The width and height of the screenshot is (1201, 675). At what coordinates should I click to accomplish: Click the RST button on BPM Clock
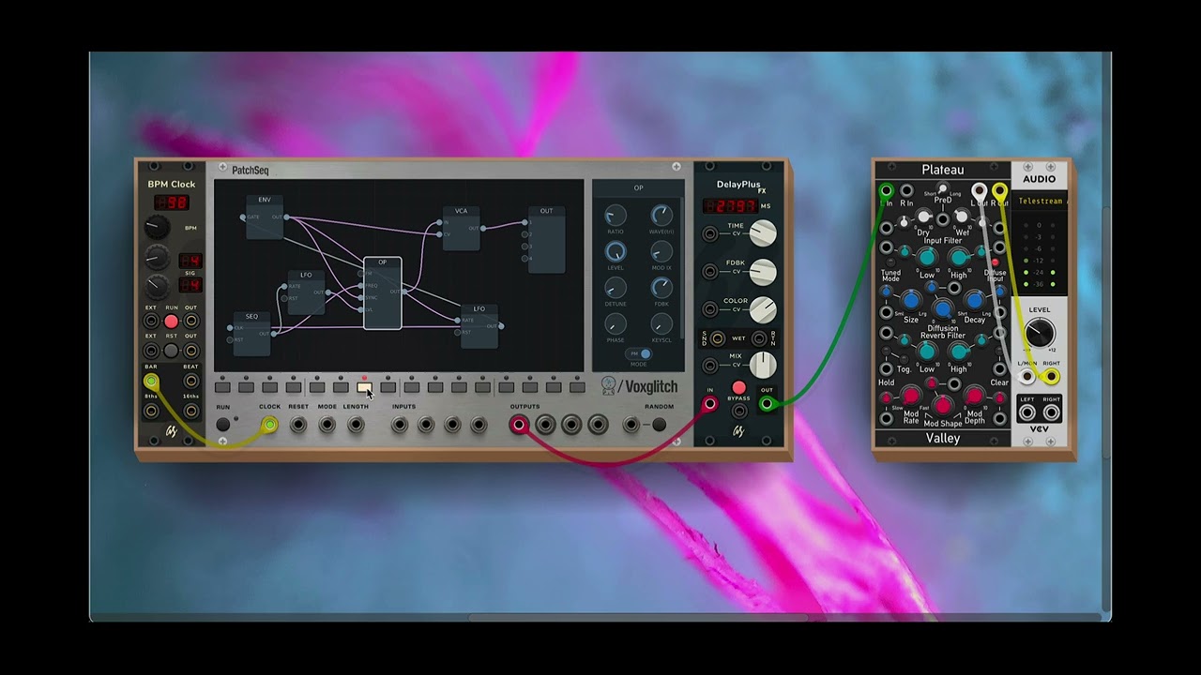coord(171,351)
